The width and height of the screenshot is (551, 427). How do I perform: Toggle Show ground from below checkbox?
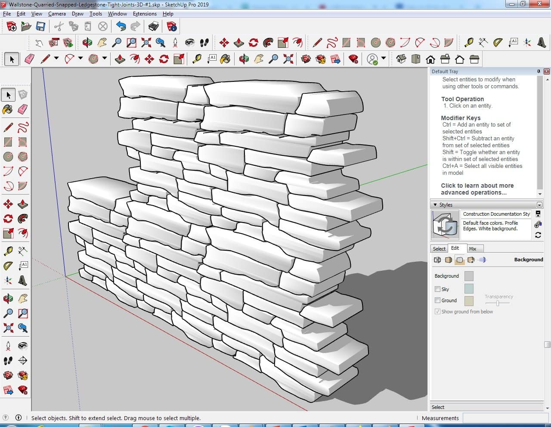coord(437,312)
